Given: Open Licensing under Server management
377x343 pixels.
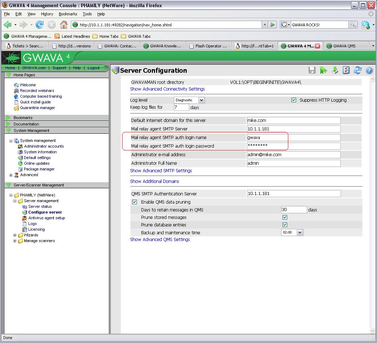Looking at the screenshot, I should tap(36, 229).
